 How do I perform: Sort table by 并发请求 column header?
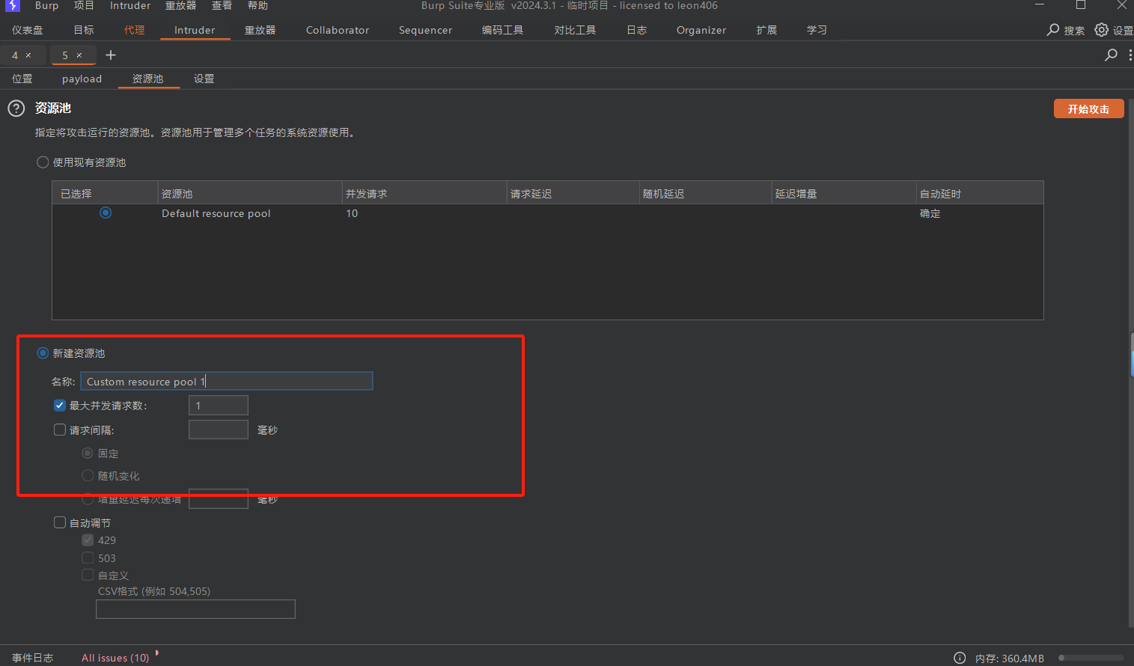[424, 193]
